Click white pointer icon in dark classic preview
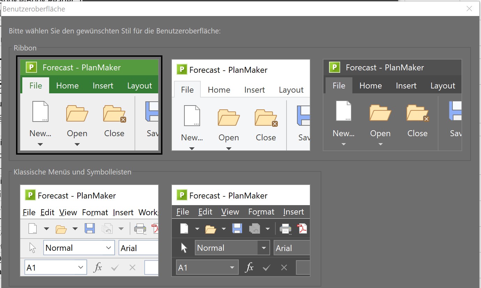481x288 pixels. tap(184, 248)
